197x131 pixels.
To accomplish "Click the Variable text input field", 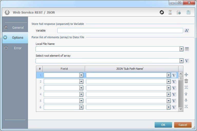I will tap(120, 31).
